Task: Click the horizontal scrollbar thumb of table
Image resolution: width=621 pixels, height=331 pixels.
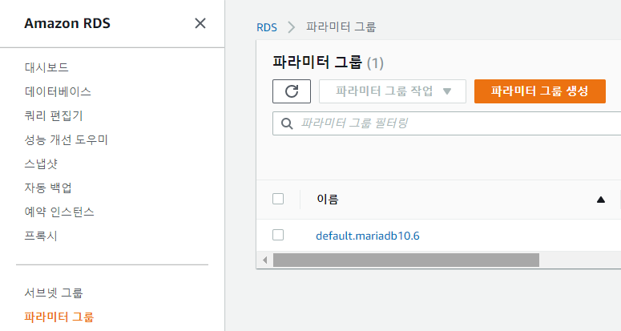Action: (406, 260)
